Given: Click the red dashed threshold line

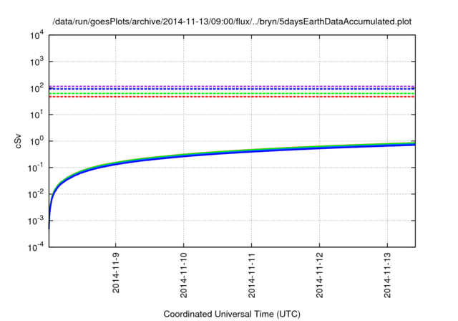Looking at the screenshot, I should point(232,97).
